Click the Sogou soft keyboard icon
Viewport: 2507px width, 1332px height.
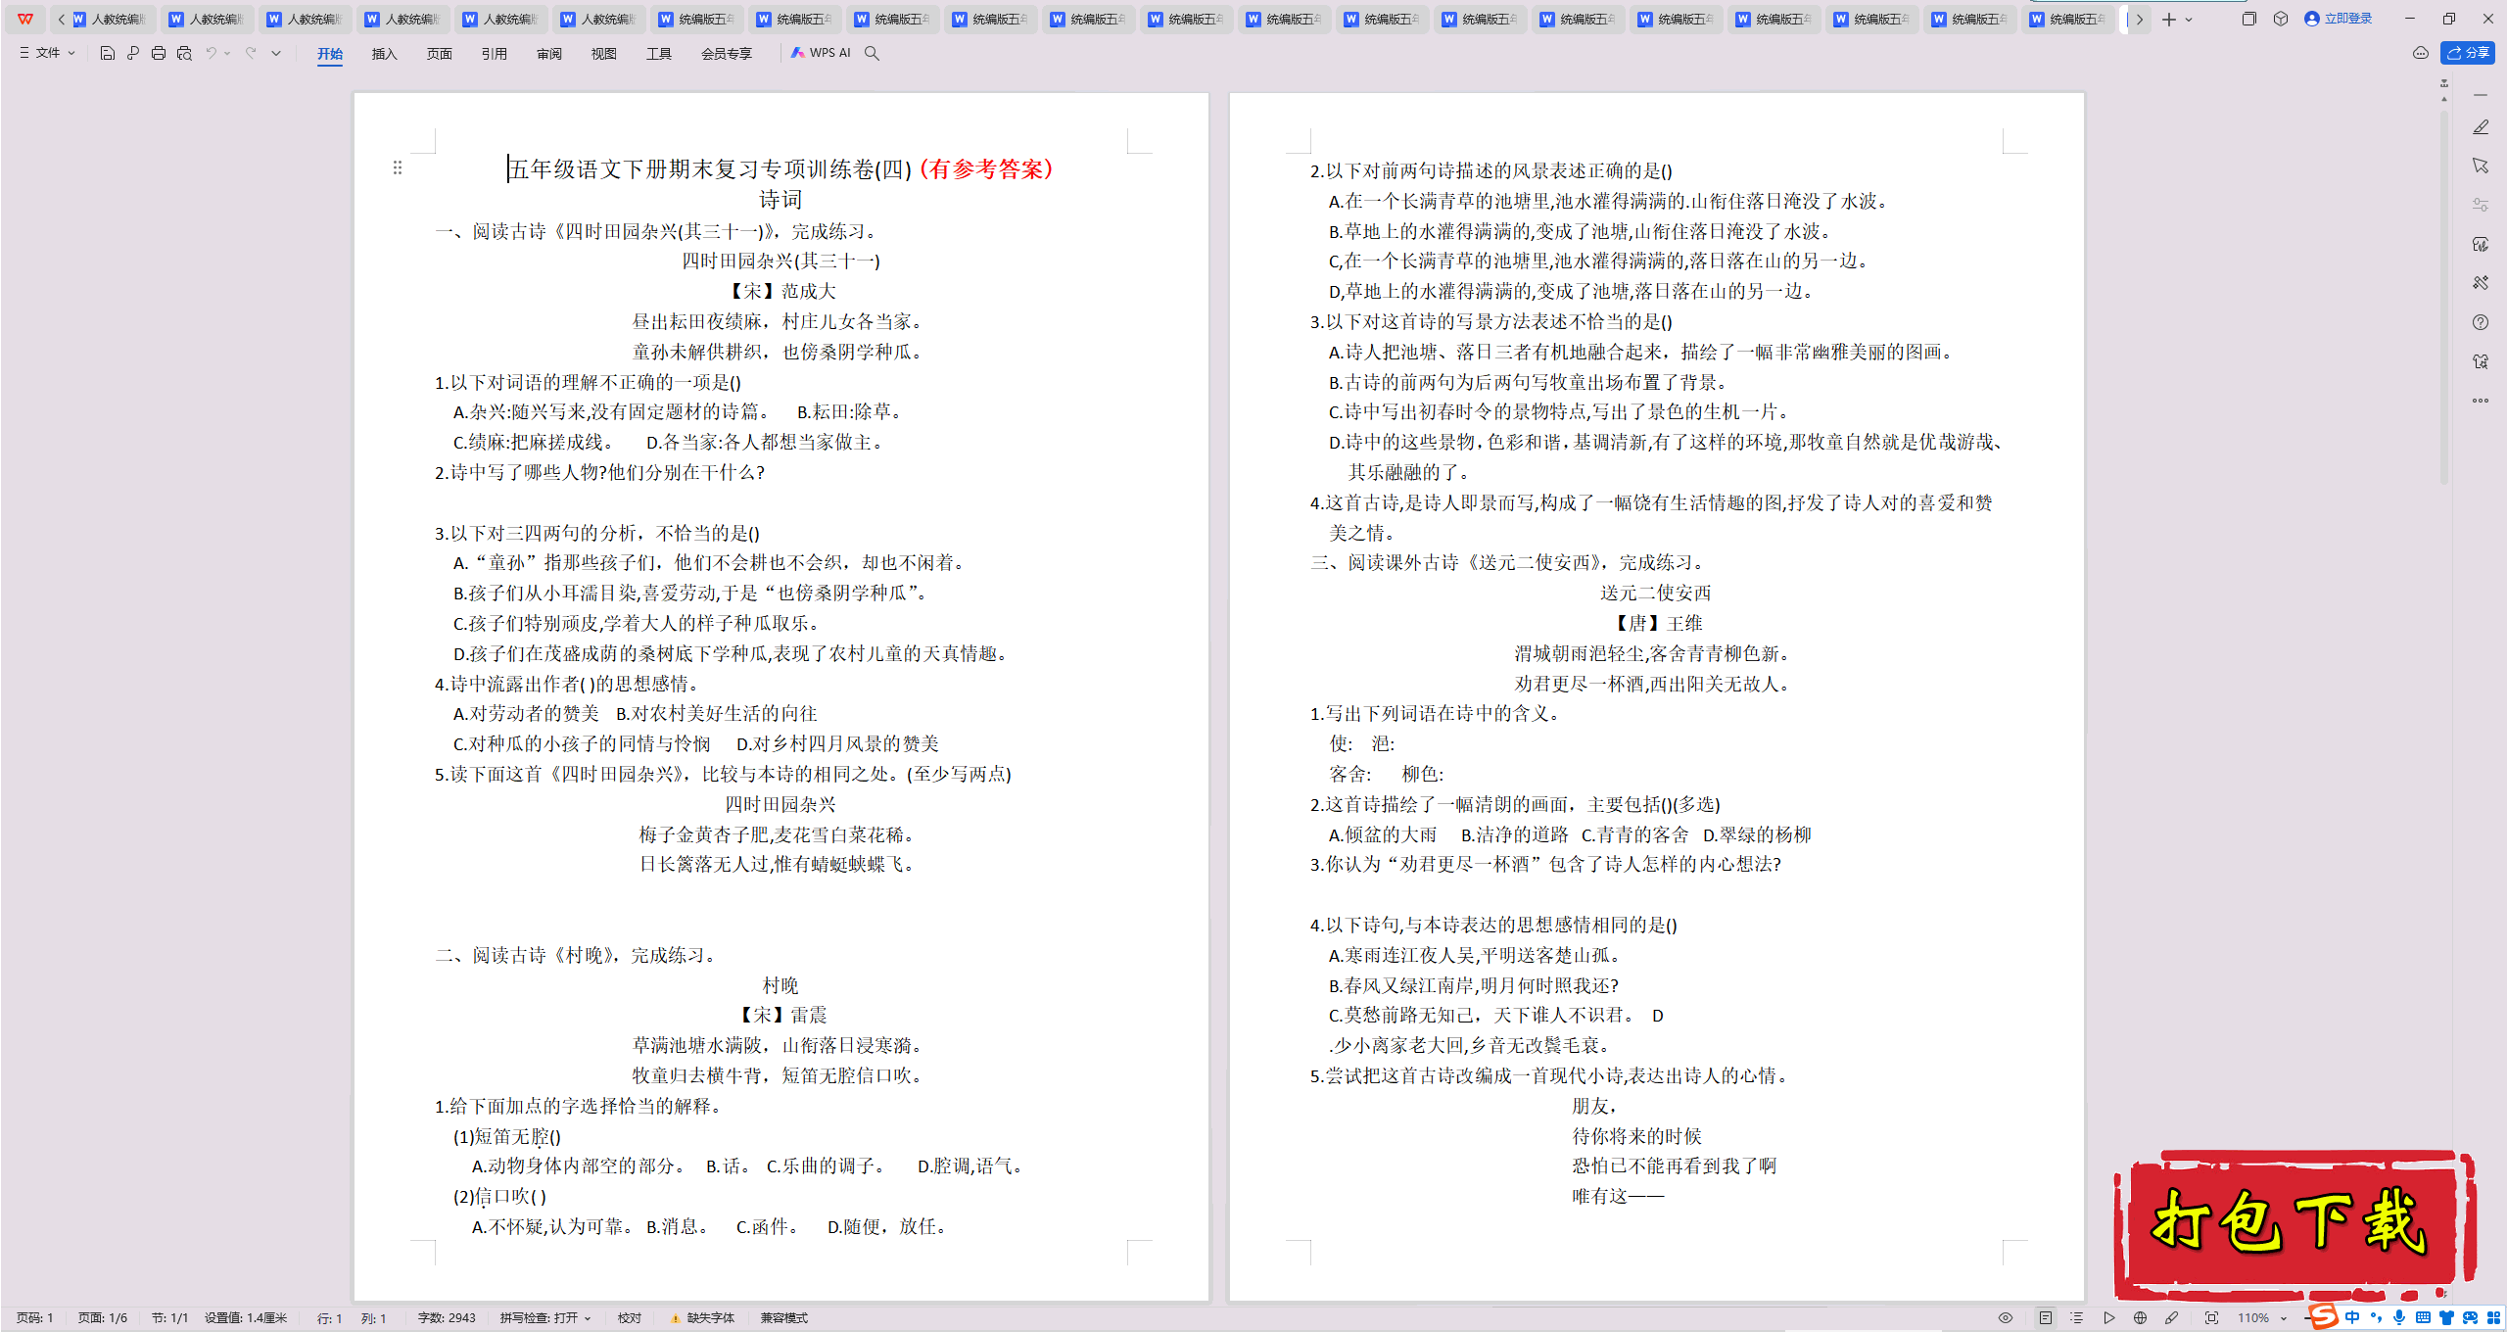coord(2423,1317)
